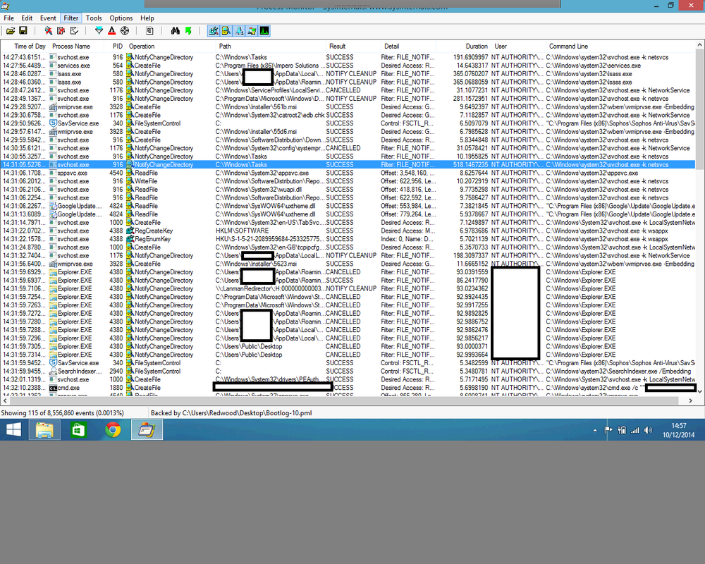Screen dimensions: 705x564
Task: Click the Duration column header
Action: [x=463, y=47]
